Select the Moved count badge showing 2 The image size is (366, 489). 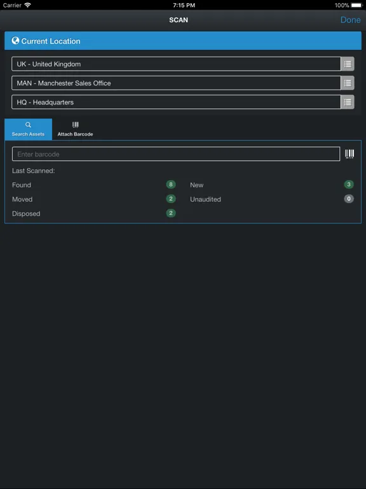coord(170,199)
